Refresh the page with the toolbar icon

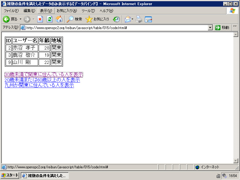(x=49, y=19)
